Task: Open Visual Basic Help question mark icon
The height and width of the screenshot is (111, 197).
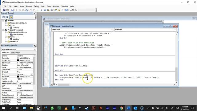Action: coord(66,10)
